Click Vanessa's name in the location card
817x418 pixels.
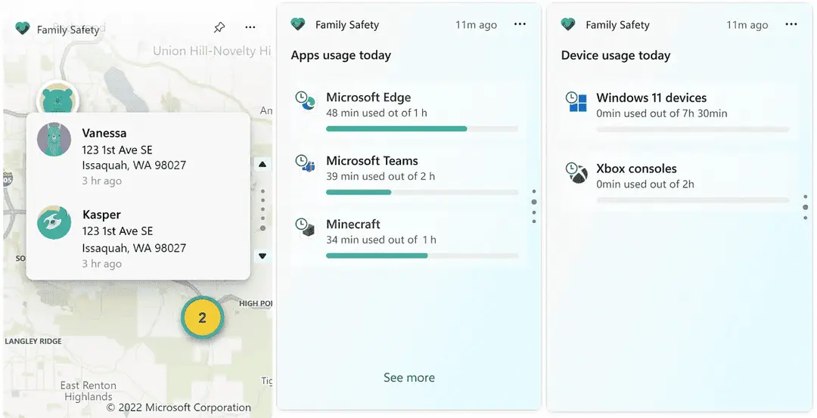click(x=104, y=133)
